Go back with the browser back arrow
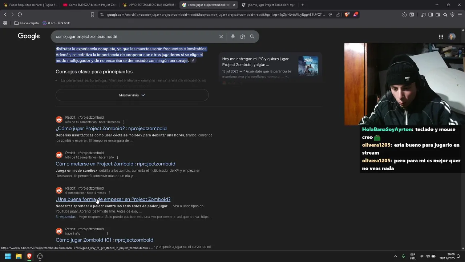This screenshot has width=465, height=262. [5, 15]
